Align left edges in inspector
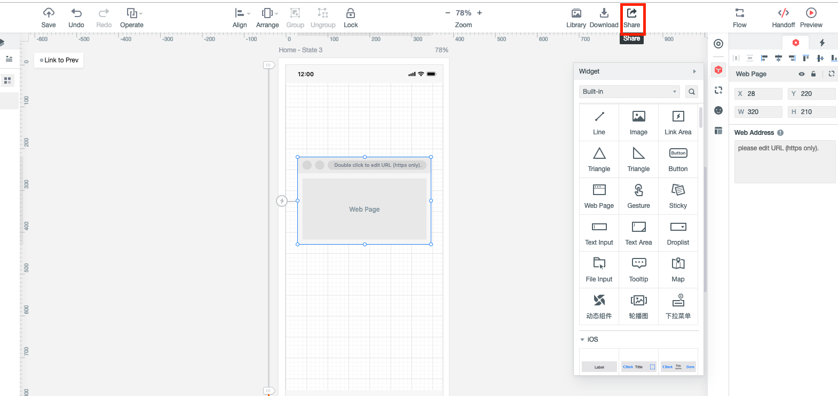The width and height of the screenshot is (838, 396). click(764, 58)
